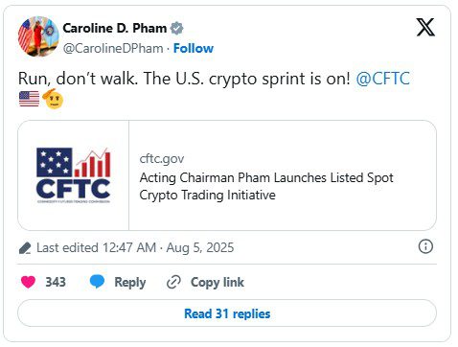The width and height of the screenshot is (458, 347).
Task: Click the Reply text label
Action: pyautogui.click(x=130, y=282)
